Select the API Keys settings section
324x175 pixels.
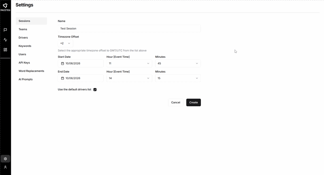[32, 63]
